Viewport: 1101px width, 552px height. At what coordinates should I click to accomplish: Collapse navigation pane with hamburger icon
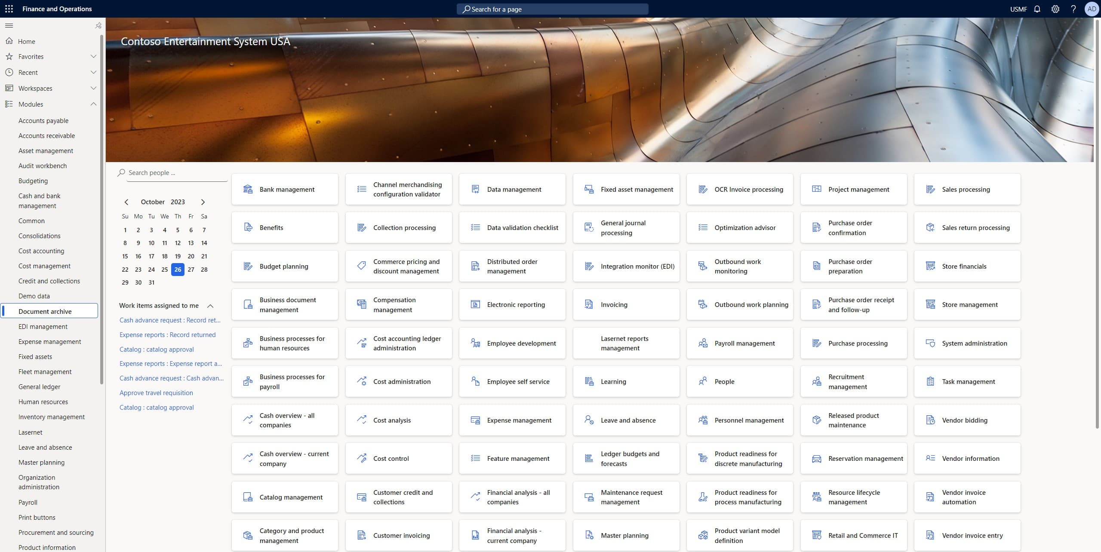[9, 25]
